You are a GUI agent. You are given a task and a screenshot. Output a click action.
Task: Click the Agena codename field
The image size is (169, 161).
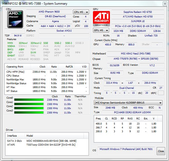tap(55, 21)
